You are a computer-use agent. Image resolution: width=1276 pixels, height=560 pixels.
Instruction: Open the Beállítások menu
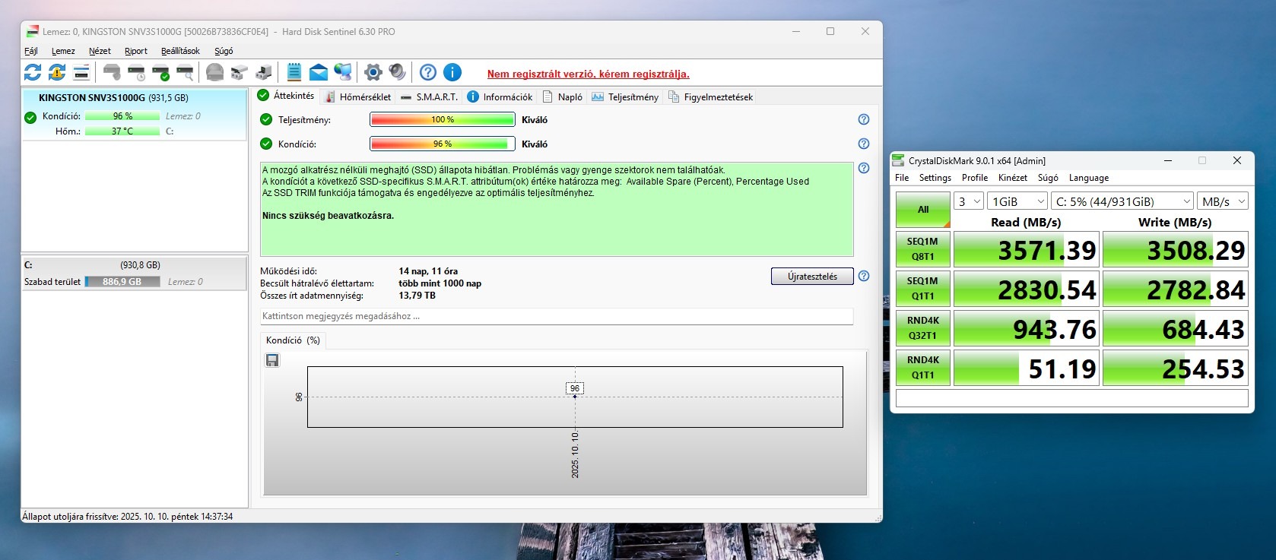coord(180,51)
